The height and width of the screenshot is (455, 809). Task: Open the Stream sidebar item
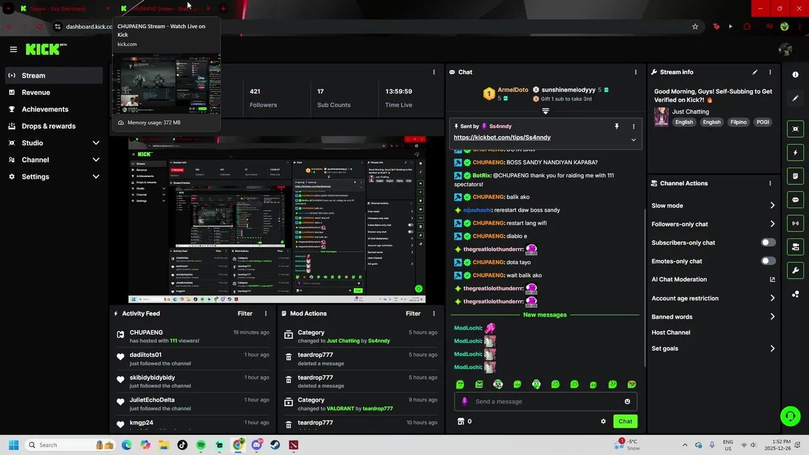(x=54, y=75)
